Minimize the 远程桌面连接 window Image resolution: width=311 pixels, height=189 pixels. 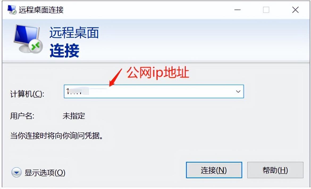click(x=237, y=10)
